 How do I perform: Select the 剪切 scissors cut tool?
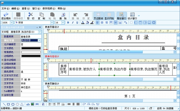(31, 16)
